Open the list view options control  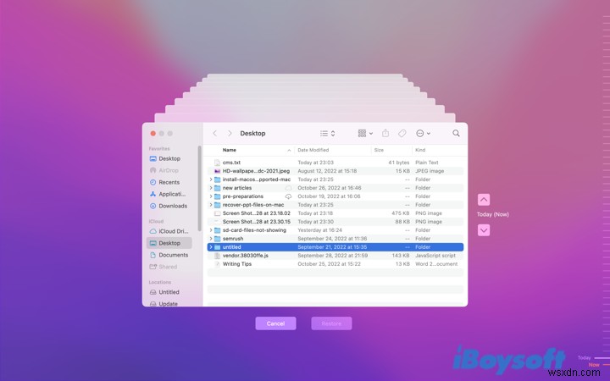(x=328, y=134)
